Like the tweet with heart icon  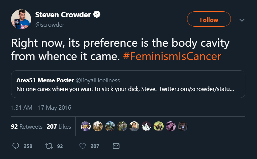pyautogui.click(x=83, y=146)
